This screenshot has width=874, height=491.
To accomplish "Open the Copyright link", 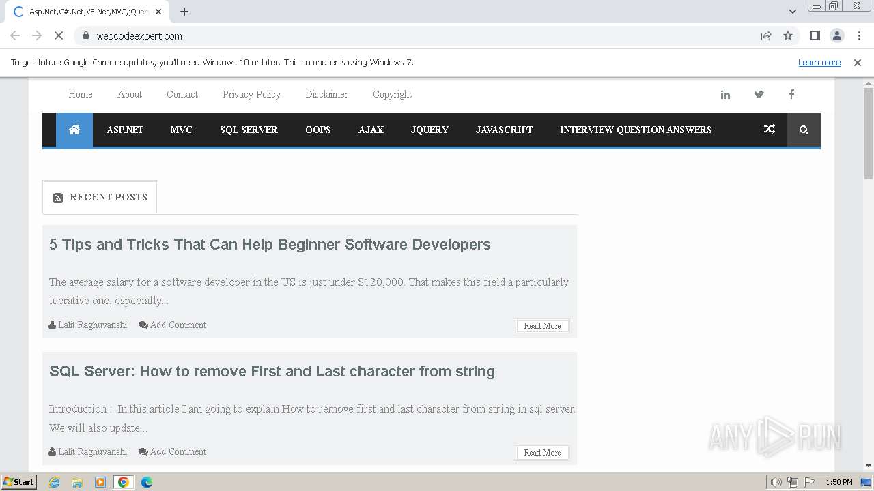I will [x=392, y=95].
